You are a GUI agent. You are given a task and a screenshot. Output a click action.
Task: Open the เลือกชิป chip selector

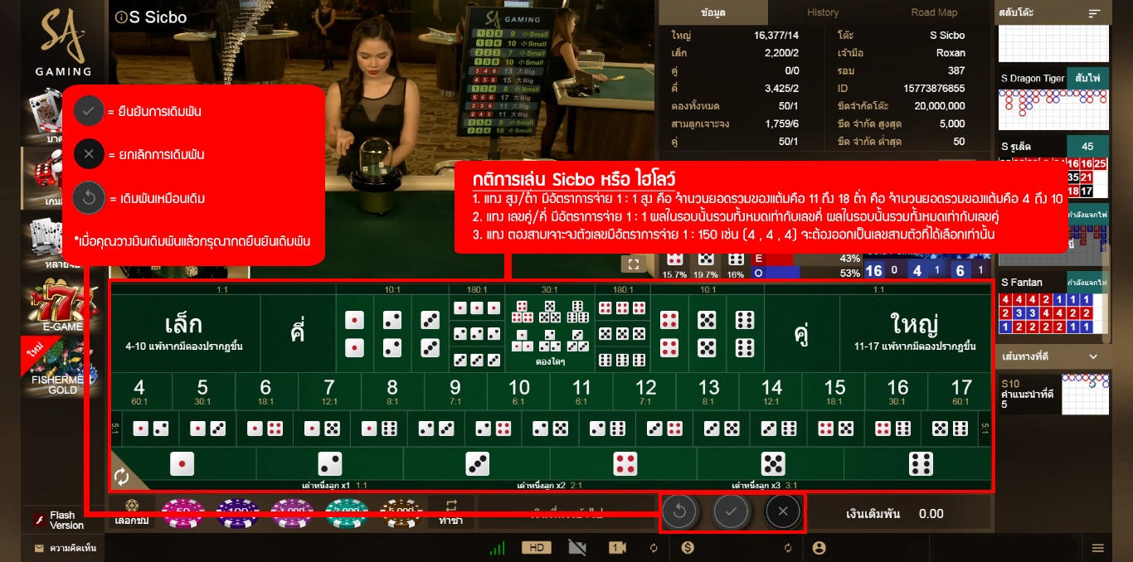(131, 513)
